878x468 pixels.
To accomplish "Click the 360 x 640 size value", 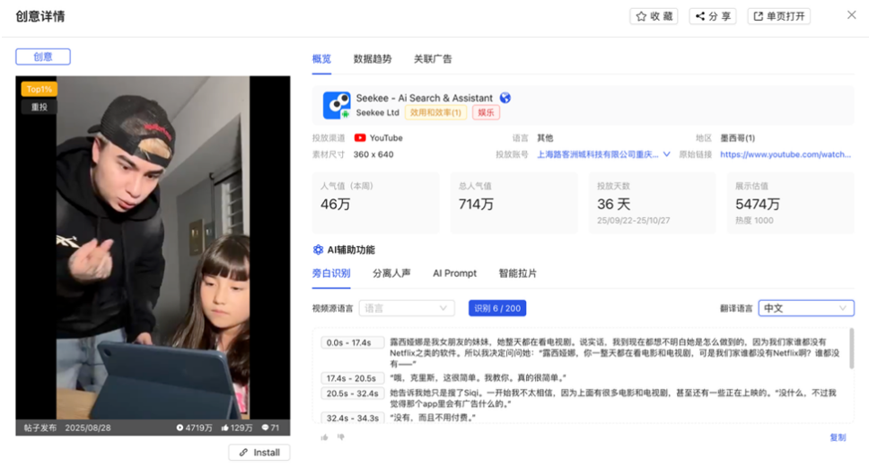I will point(373,155).
